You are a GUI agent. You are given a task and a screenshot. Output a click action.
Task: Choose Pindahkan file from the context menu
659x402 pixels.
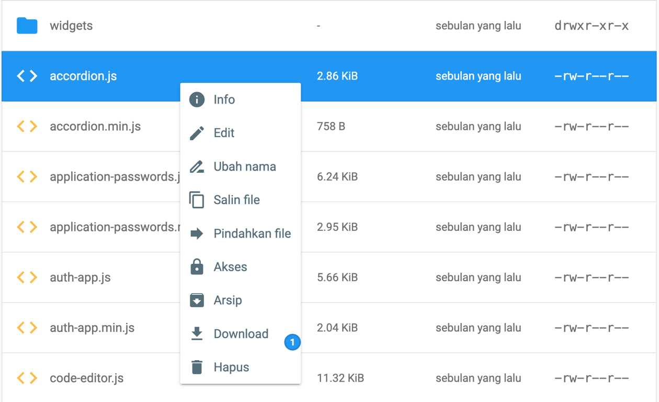[252, 233]
